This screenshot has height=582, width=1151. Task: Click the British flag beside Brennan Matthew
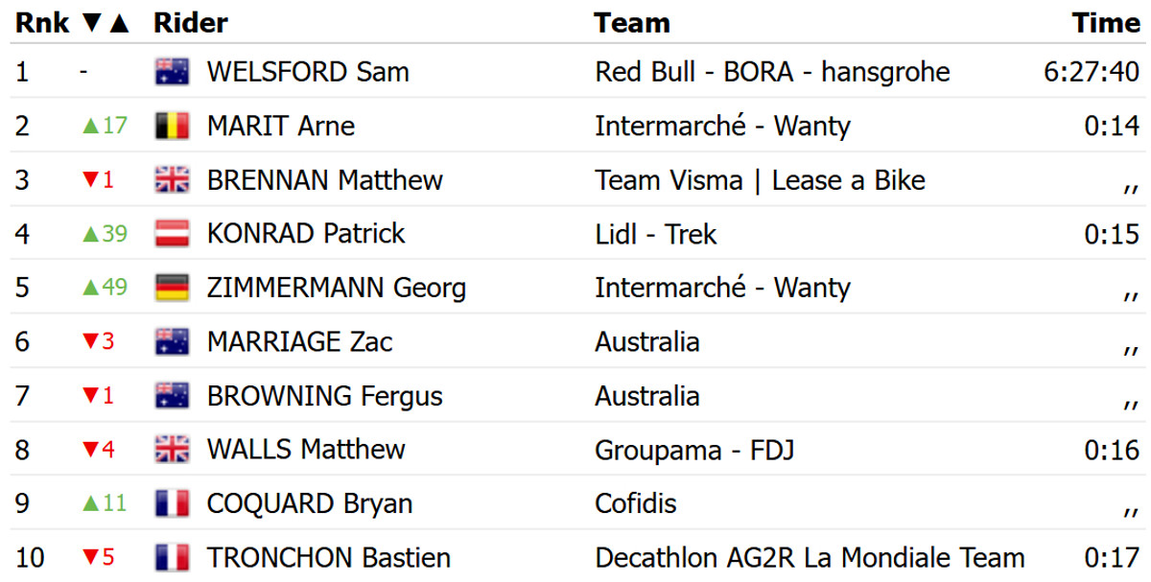coord(172,180)
